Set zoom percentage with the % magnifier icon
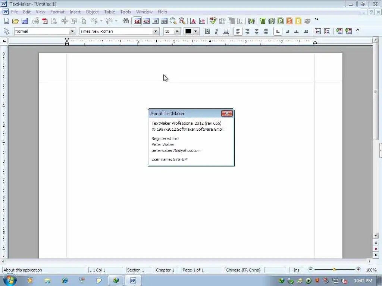Screen dimensions: 382x286 pos(182,21)
